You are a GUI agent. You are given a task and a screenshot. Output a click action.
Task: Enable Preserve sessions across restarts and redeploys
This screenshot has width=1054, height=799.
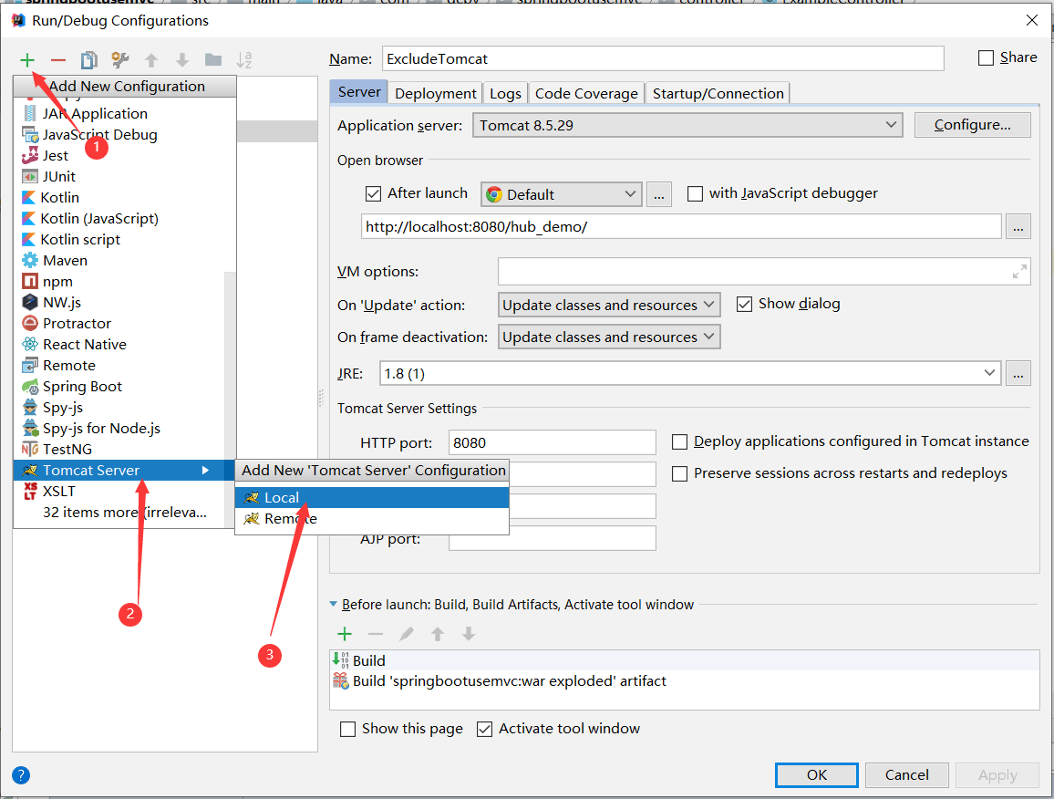pos(679,474)
